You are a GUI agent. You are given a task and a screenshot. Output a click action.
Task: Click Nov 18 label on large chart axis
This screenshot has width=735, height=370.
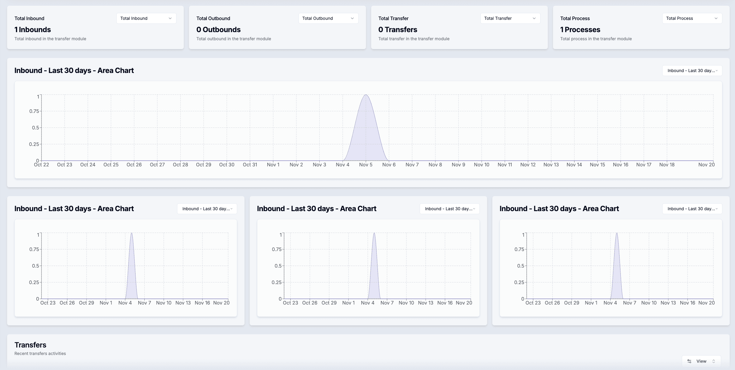pos(667,165)
